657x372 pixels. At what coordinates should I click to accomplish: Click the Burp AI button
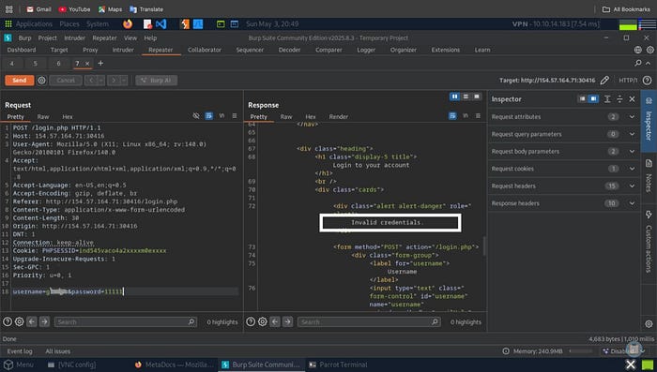157,81
